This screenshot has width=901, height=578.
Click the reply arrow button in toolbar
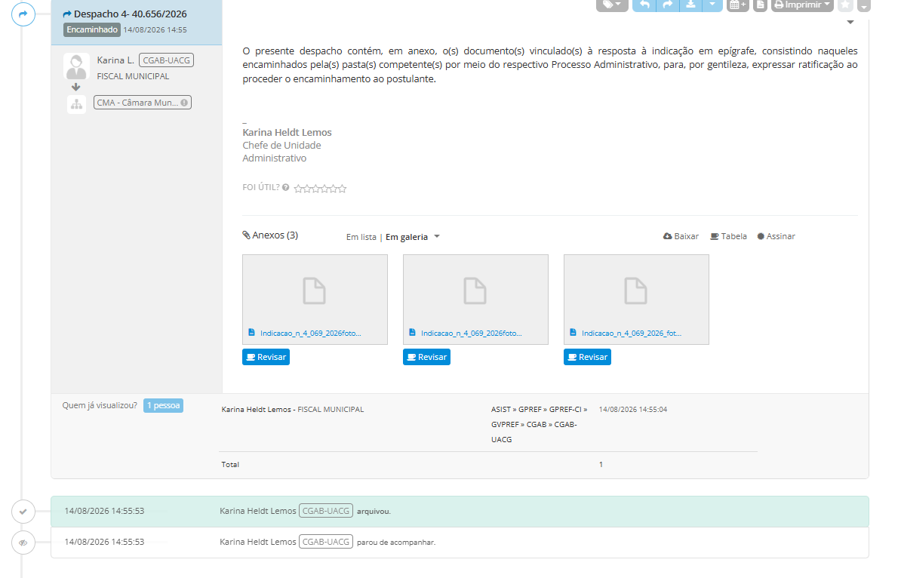(x=644, y=5)
